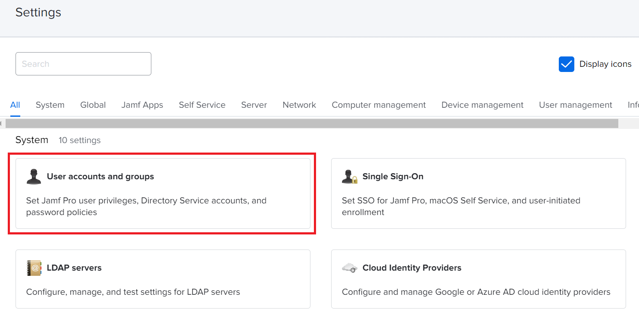Image resolution: width=639 pixels, height=312 pixels.
Task: Open the Global tab
Action: tap(93, 105)
